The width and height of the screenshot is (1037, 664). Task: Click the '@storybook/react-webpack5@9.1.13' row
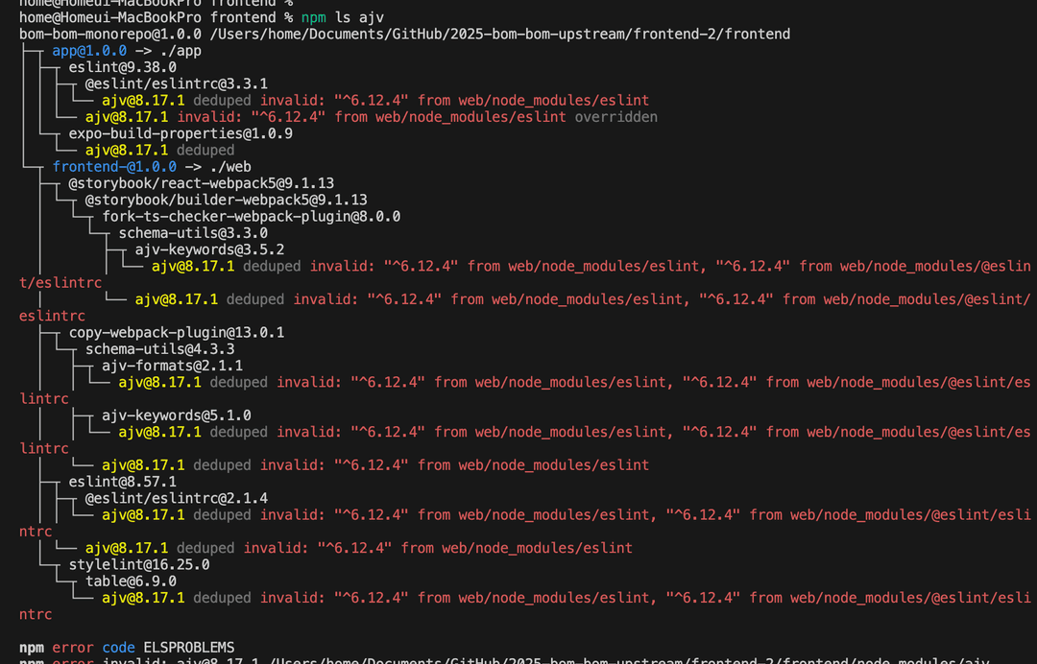point(201,183)
